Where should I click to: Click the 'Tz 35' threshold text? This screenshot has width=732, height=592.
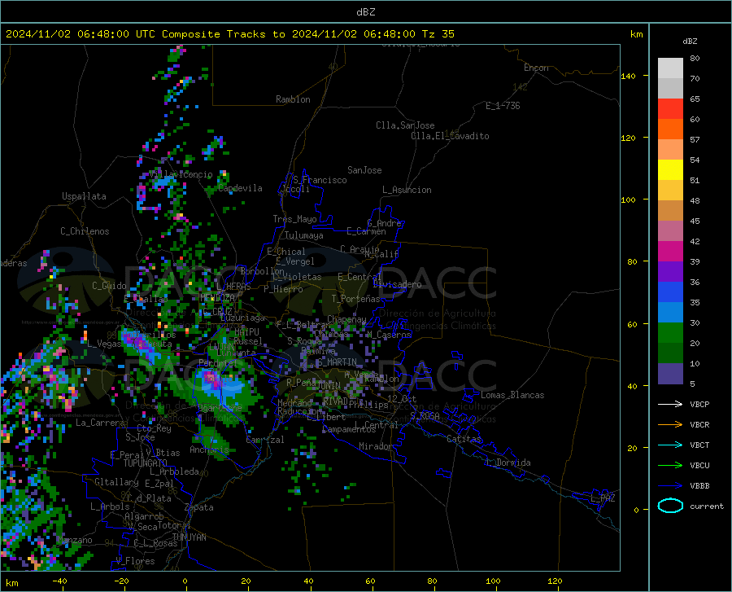tap(438, 34)
